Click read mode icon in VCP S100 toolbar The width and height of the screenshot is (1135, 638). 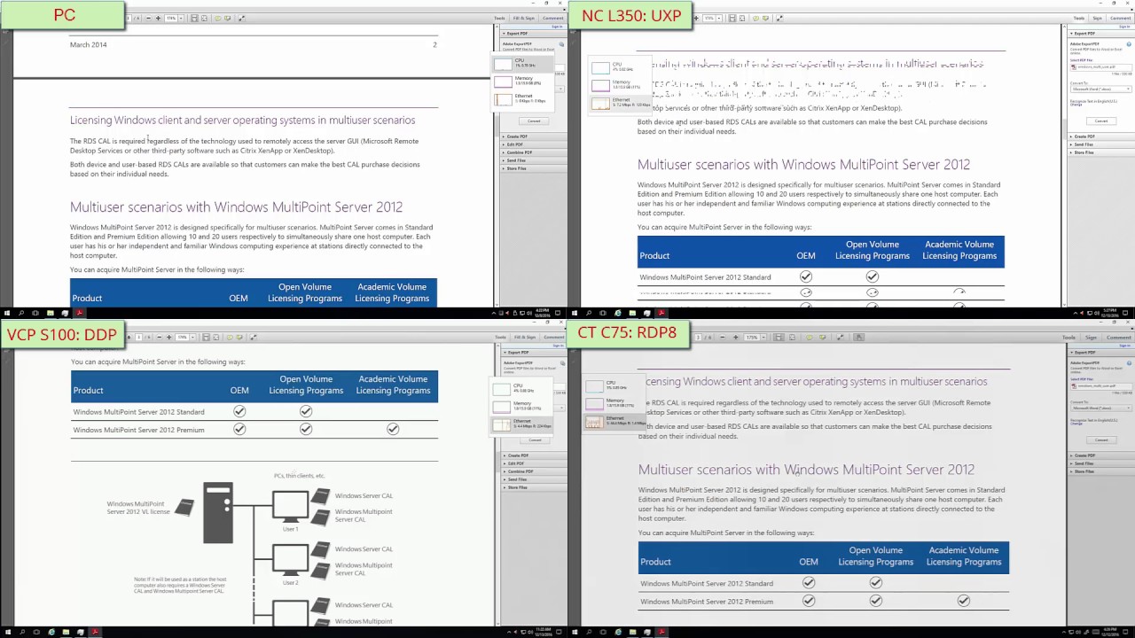click(253, 337)
